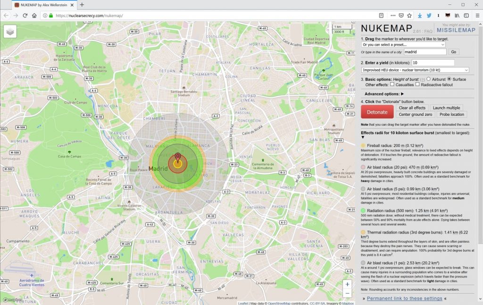Click the site information icon in address bar

pos(45,16)
